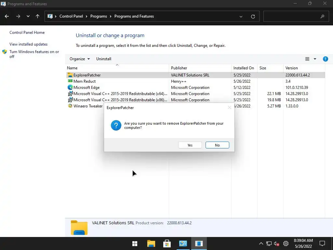Click the ExplorerPatcher folder icon in list

click(70, 75)
